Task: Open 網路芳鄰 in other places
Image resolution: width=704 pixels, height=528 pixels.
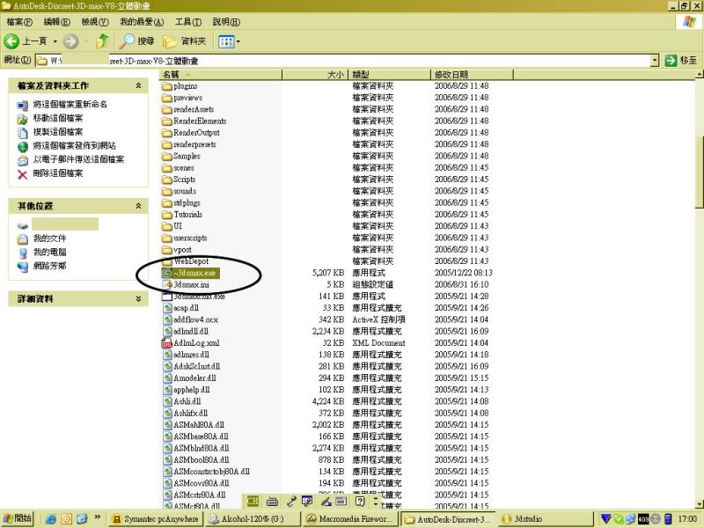Action: click(49, 266)
